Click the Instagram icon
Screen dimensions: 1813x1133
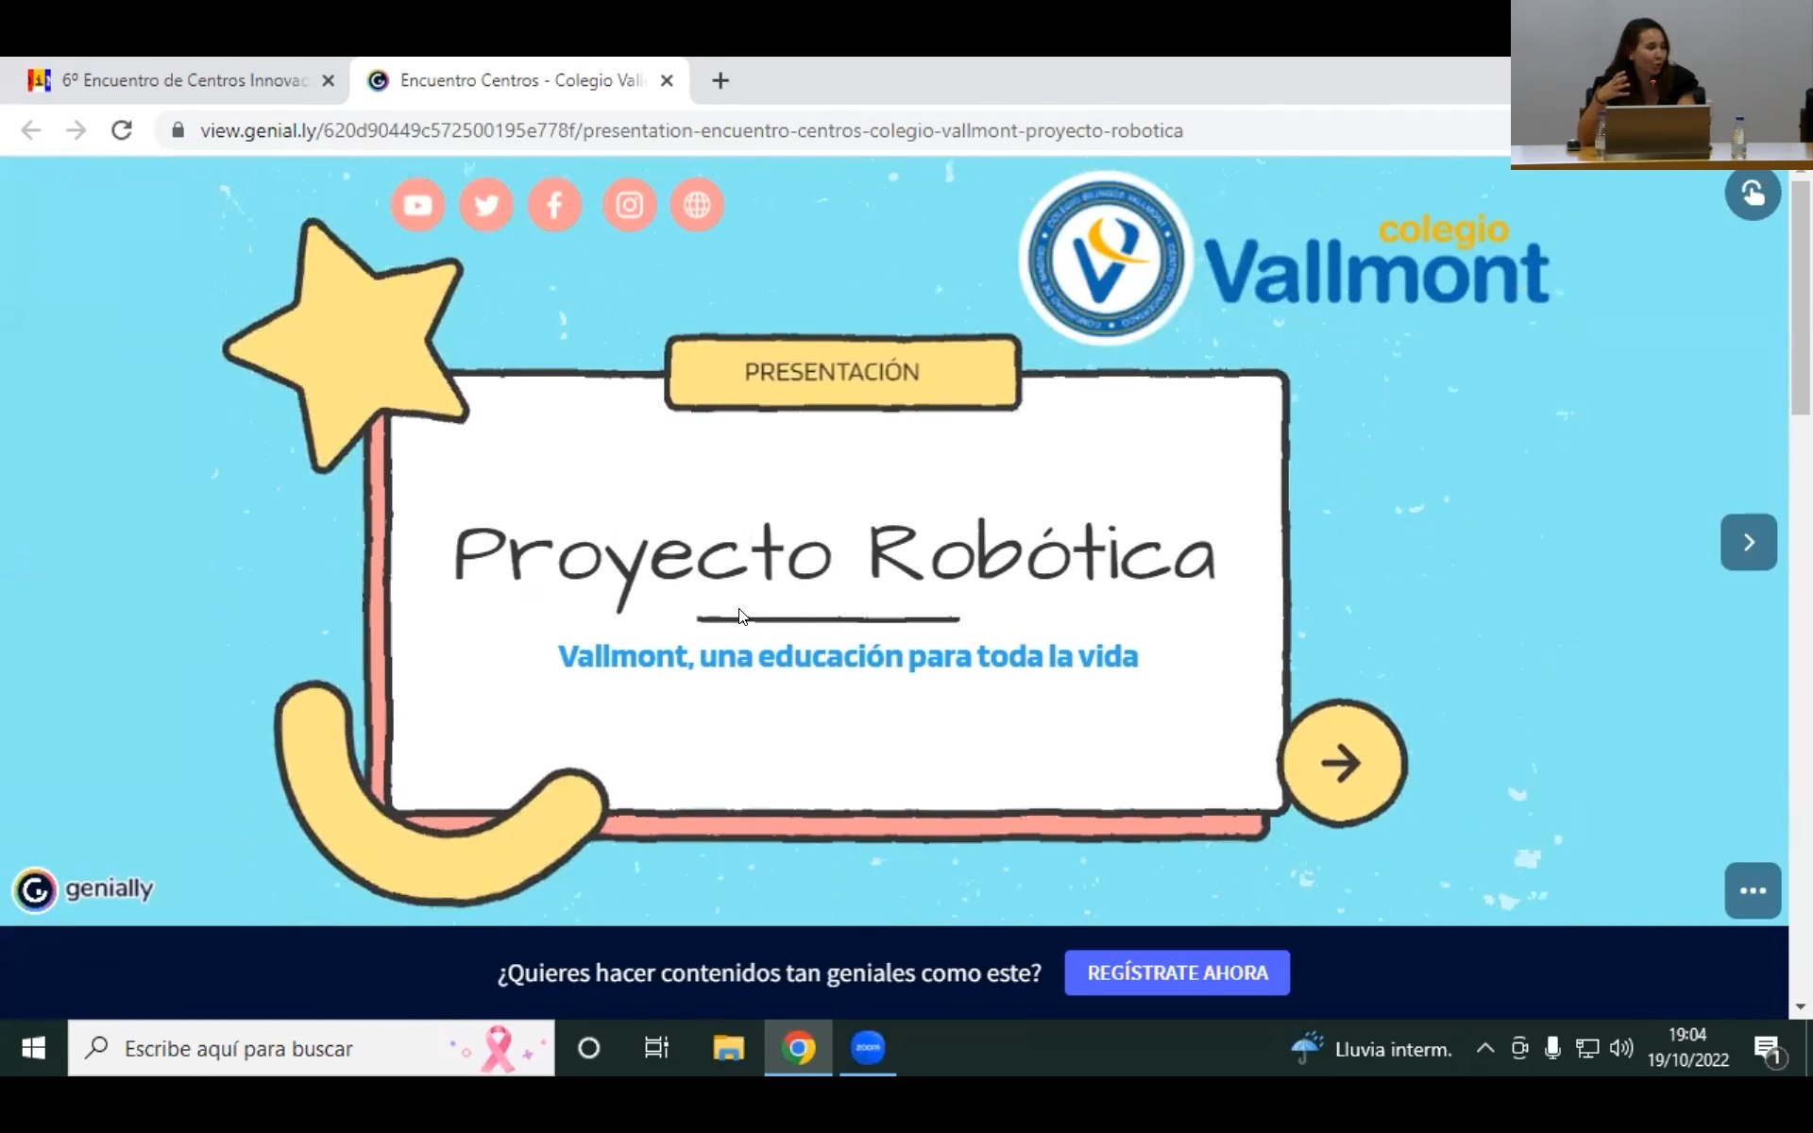click(x=629, y=205)
